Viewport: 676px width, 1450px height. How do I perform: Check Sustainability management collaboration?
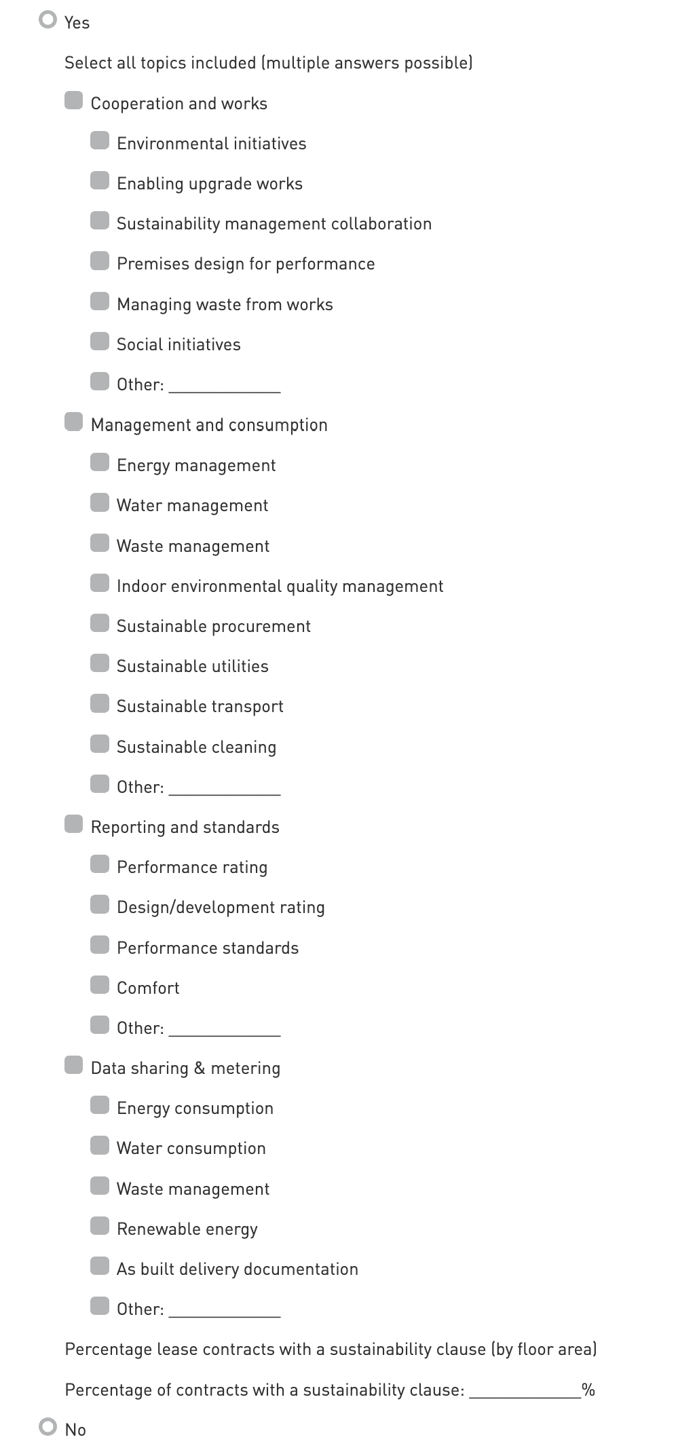coord(100,221)
